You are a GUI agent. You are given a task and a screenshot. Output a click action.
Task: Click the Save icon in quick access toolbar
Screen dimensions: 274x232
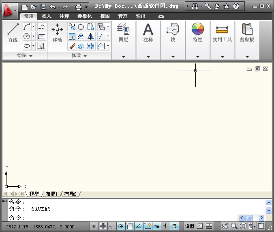click(43, 7)
